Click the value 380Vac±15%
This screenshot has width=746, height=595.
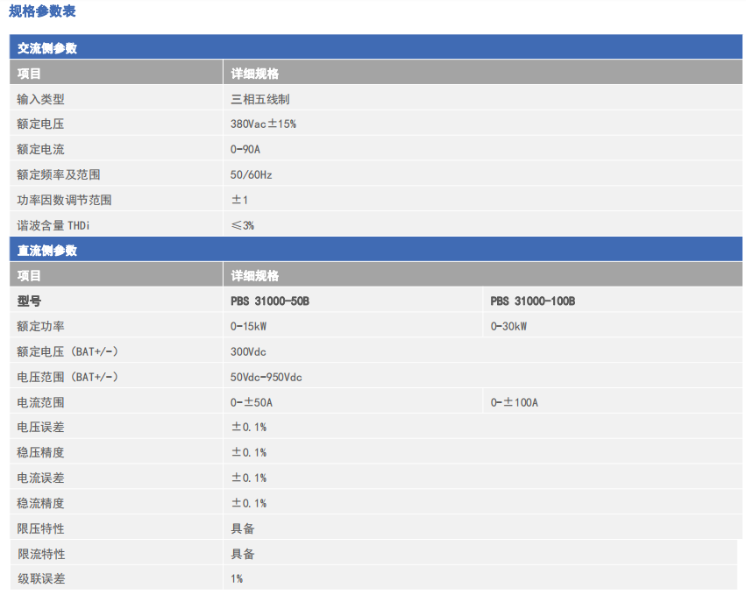263,124
